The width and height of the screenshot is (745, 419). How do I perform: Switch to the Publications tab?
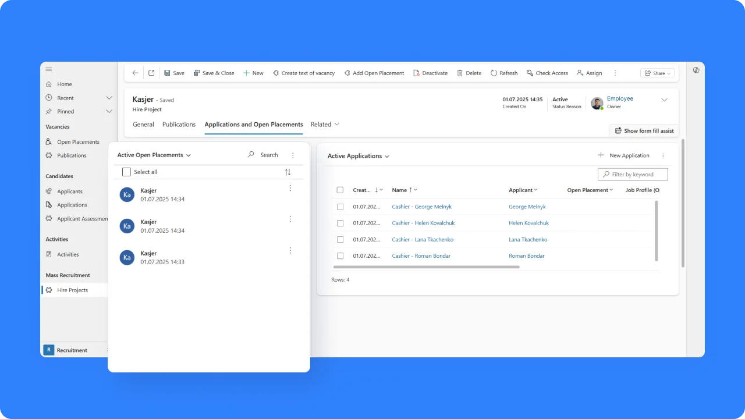[x=179, y=125]
